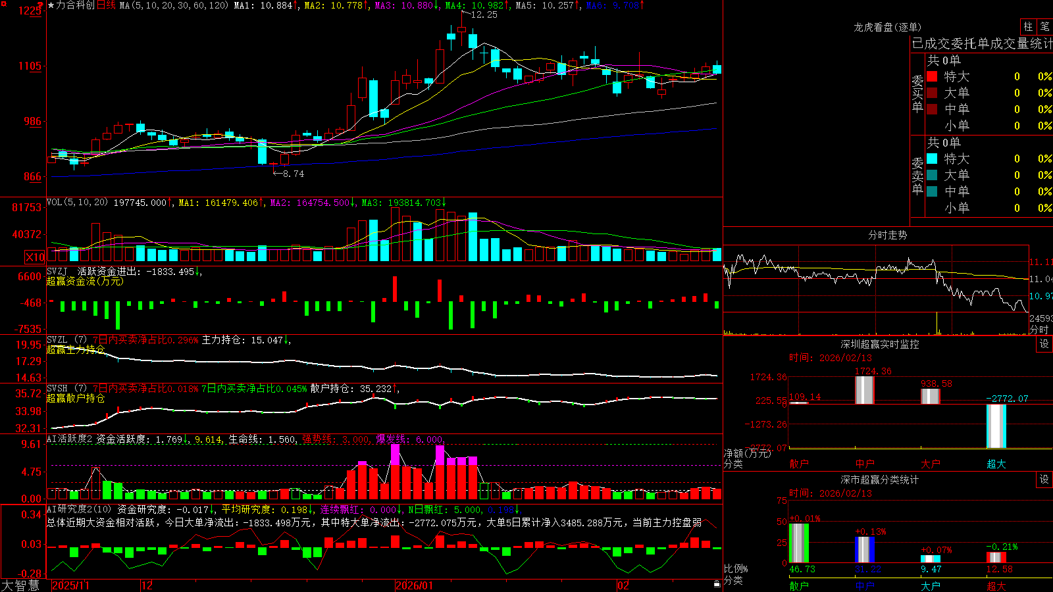Screen dimensions: 1053x592
Task: Click dark red 中单 swatch in 委买单
Action: [932, 109]
